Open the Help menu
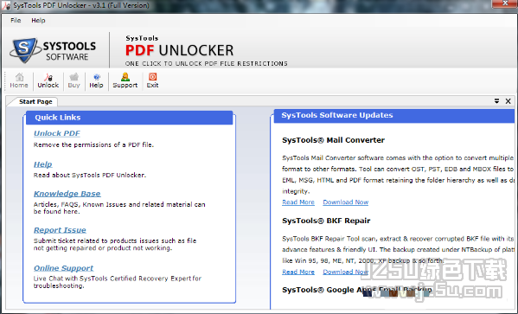The width and height of the screenshot is (518, 314). 38,20
